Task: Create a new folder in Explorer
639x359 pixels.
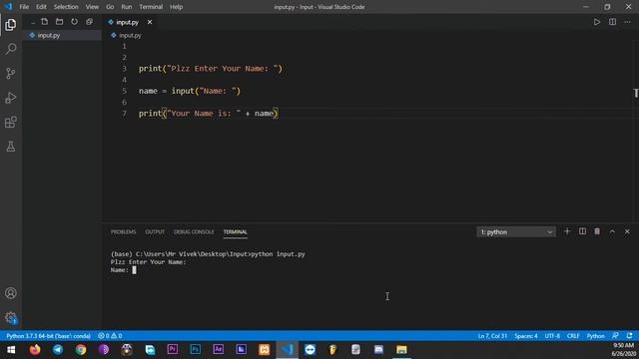Action: click(60, 22)
